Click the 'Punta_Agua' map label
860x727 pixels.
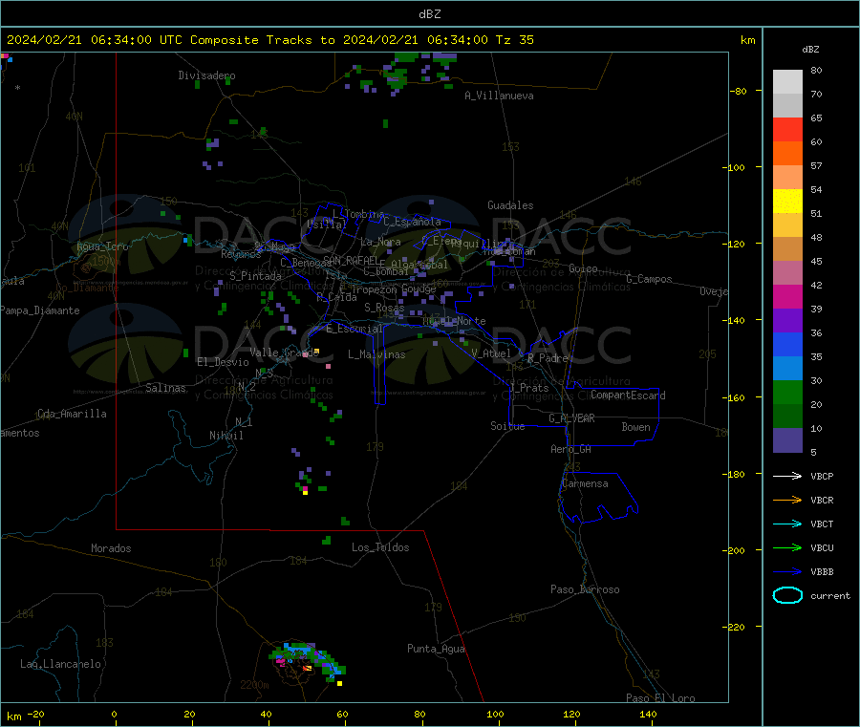(436, 649)
